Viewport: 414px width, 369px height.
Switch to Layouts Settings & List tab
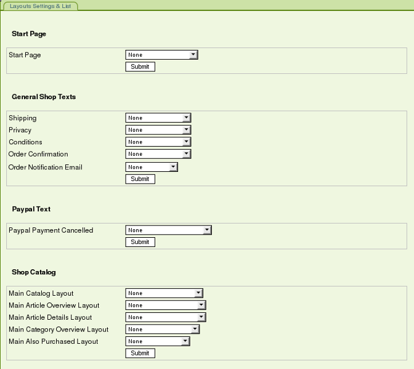pos(40,6)
